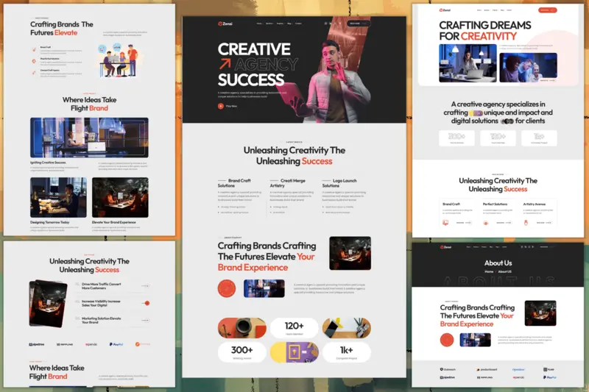Click the Creati Merge Artistry heading
589x392 pixels.
(x=288, y=183)
